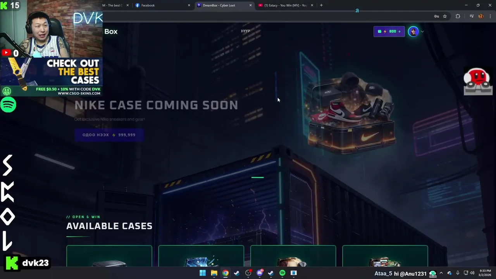Open a new browser tab
This screenshot has width=496, height=279.
point(321,5)
